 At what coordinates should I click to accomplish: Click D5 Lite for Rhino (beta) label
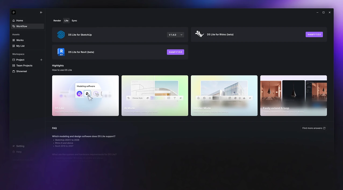click(220, 34)
